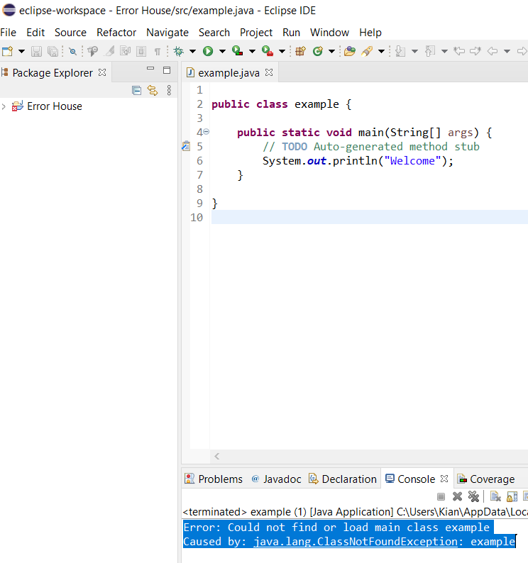
Task: Click the Previous Annotation icon
Action: tap(430, 51)
